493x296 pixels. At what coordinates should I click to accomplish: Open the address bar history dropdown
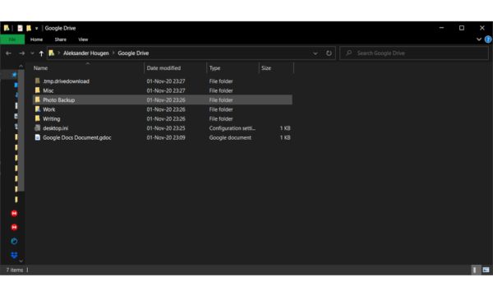click(316, 53)
